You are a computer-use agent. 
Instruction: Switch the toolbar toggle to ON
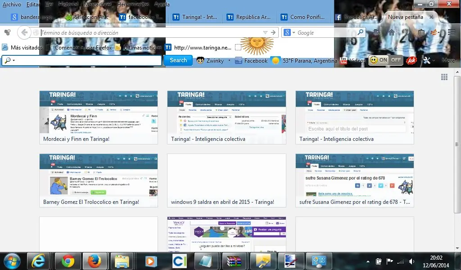[x=379, y=60]
